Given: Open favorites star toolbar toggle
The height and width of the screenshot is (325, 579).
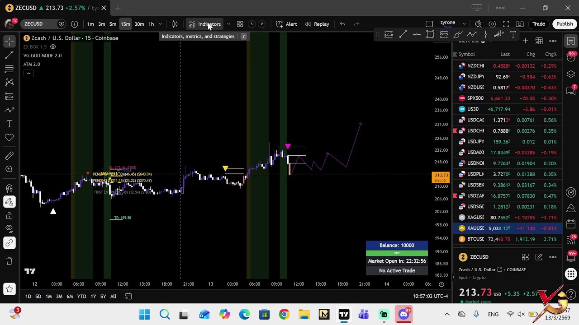Looking at the screenshot, I should (x=9, y=289).
